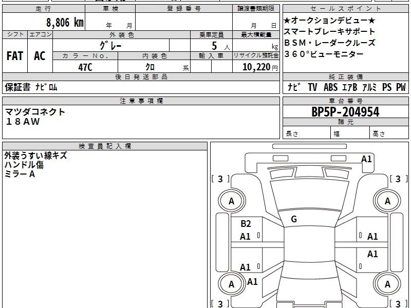
Task: Click the スマートブレーキサポート line
Action: [329, 32]
